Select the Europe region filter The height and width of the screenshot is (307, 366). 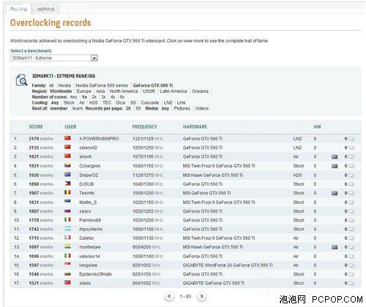(83, 91)
